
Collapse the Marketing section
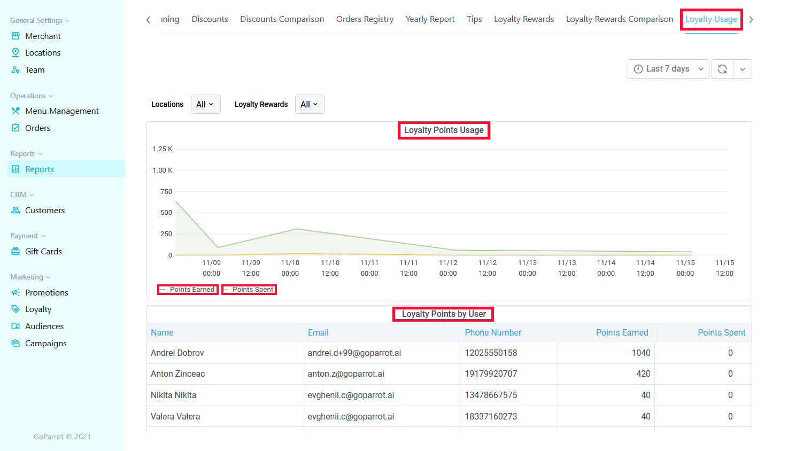pos(30,277)
